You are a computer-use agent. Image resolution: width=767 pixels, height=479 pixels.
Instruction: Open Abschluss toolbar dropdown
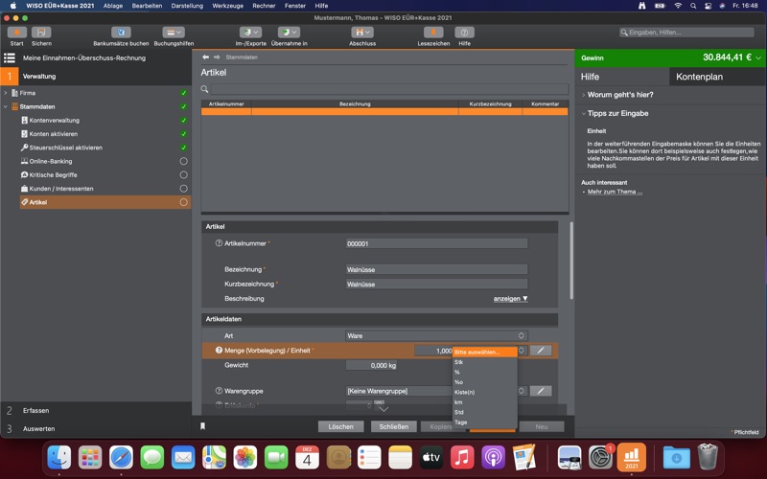tap(362, 33)
